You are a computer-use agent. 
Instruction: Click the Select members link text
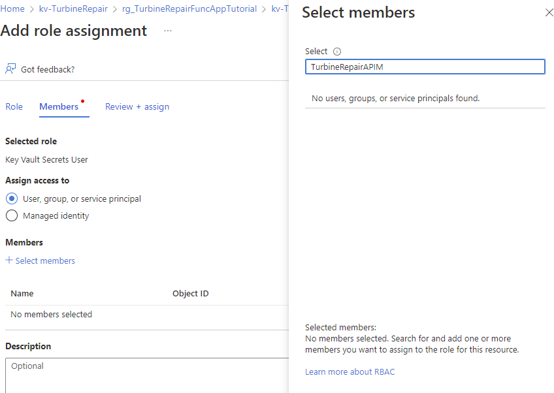tap(45, 260)
